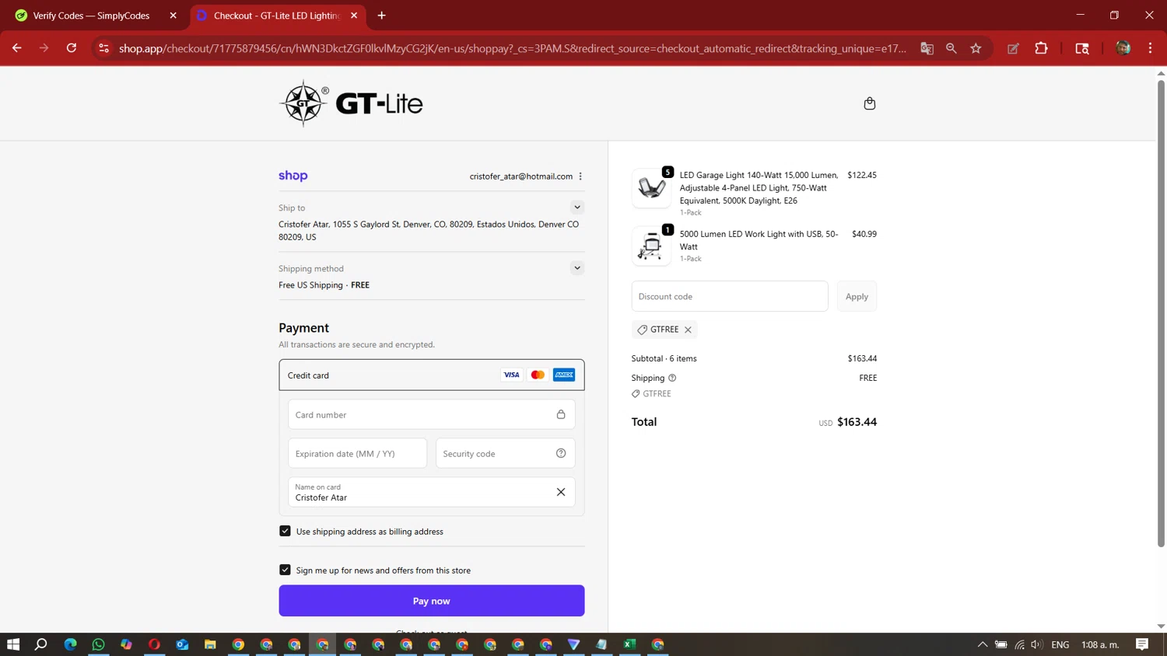This screenshot has width=1167, height=656.
Task: Open the side panel search icon
Action: [1081, 48]
